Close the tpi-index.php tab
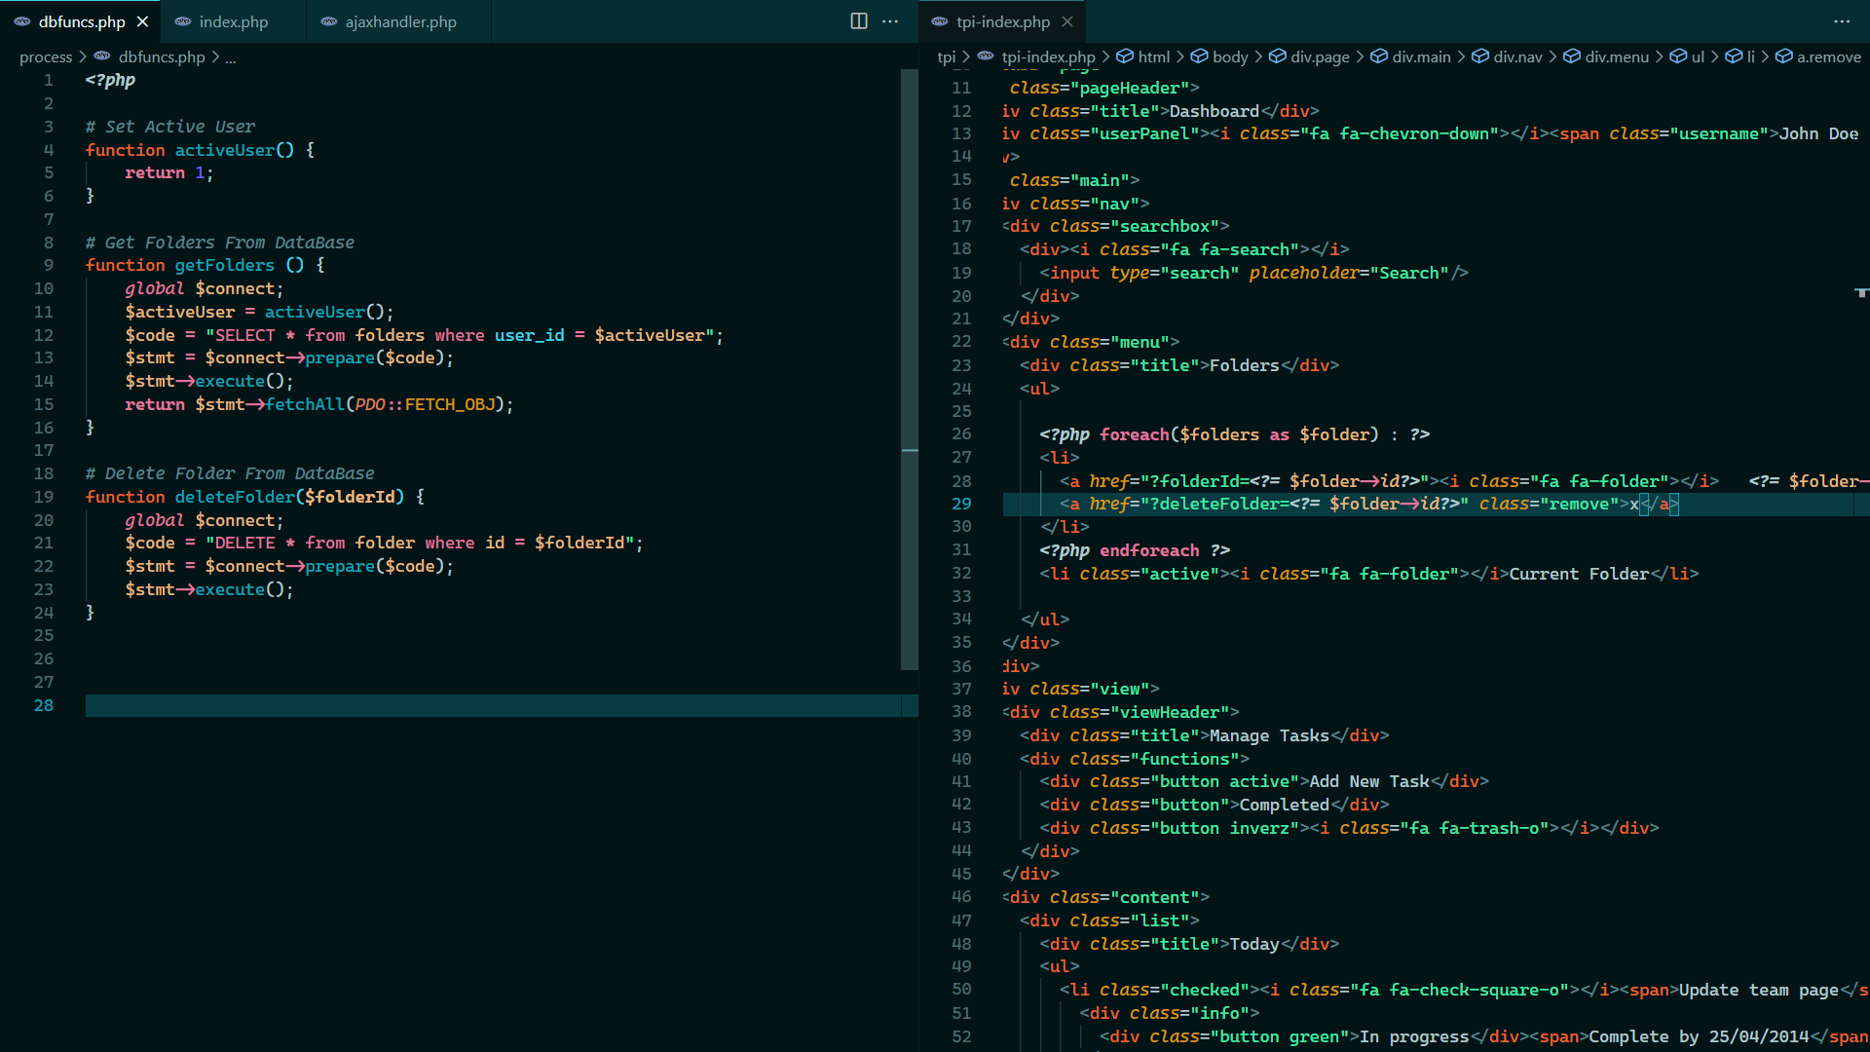 click(x=1067, y=21)
